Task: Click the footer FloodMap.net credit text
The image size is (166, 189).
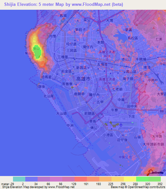Action: click(38, 187)
